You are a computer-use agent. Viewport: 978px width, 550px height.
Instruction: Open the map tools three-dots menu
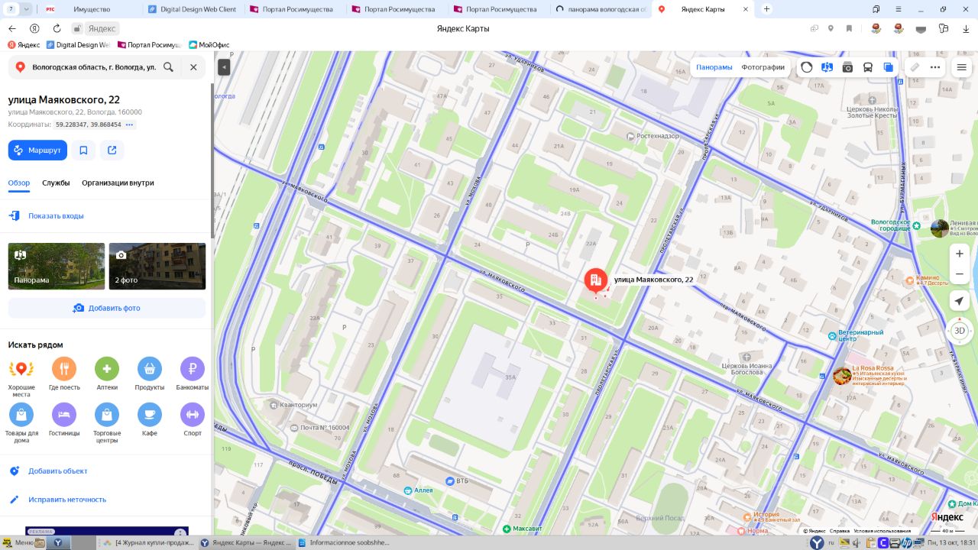tap(935, 67)
